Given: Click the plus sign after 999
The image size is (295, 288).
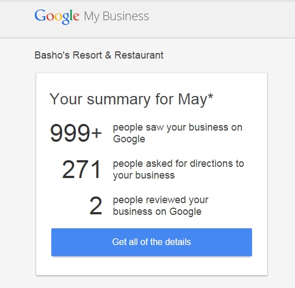Looking at the screenshot, I should pyautogui.click(x=96, y=133).
